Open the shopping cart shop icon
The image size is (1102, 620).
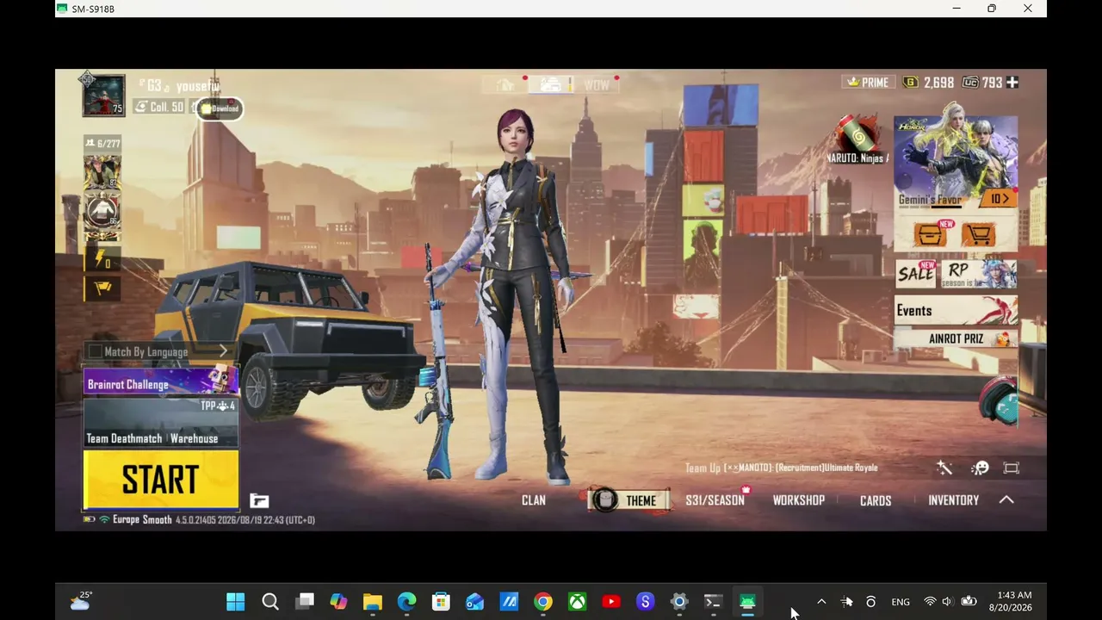coord(979,233)
